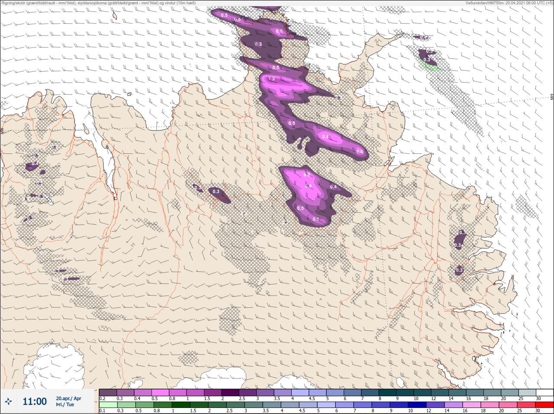Viewport: 554px width, 414px height.
Task: Click the 0.8 label inside the bright pink snowfall area
Action: coord(309,186)
